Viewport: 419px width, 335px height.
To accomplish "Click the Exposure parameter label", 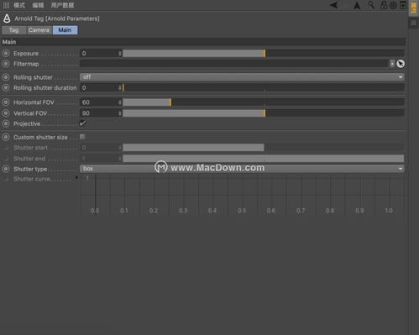I will 26,53.
